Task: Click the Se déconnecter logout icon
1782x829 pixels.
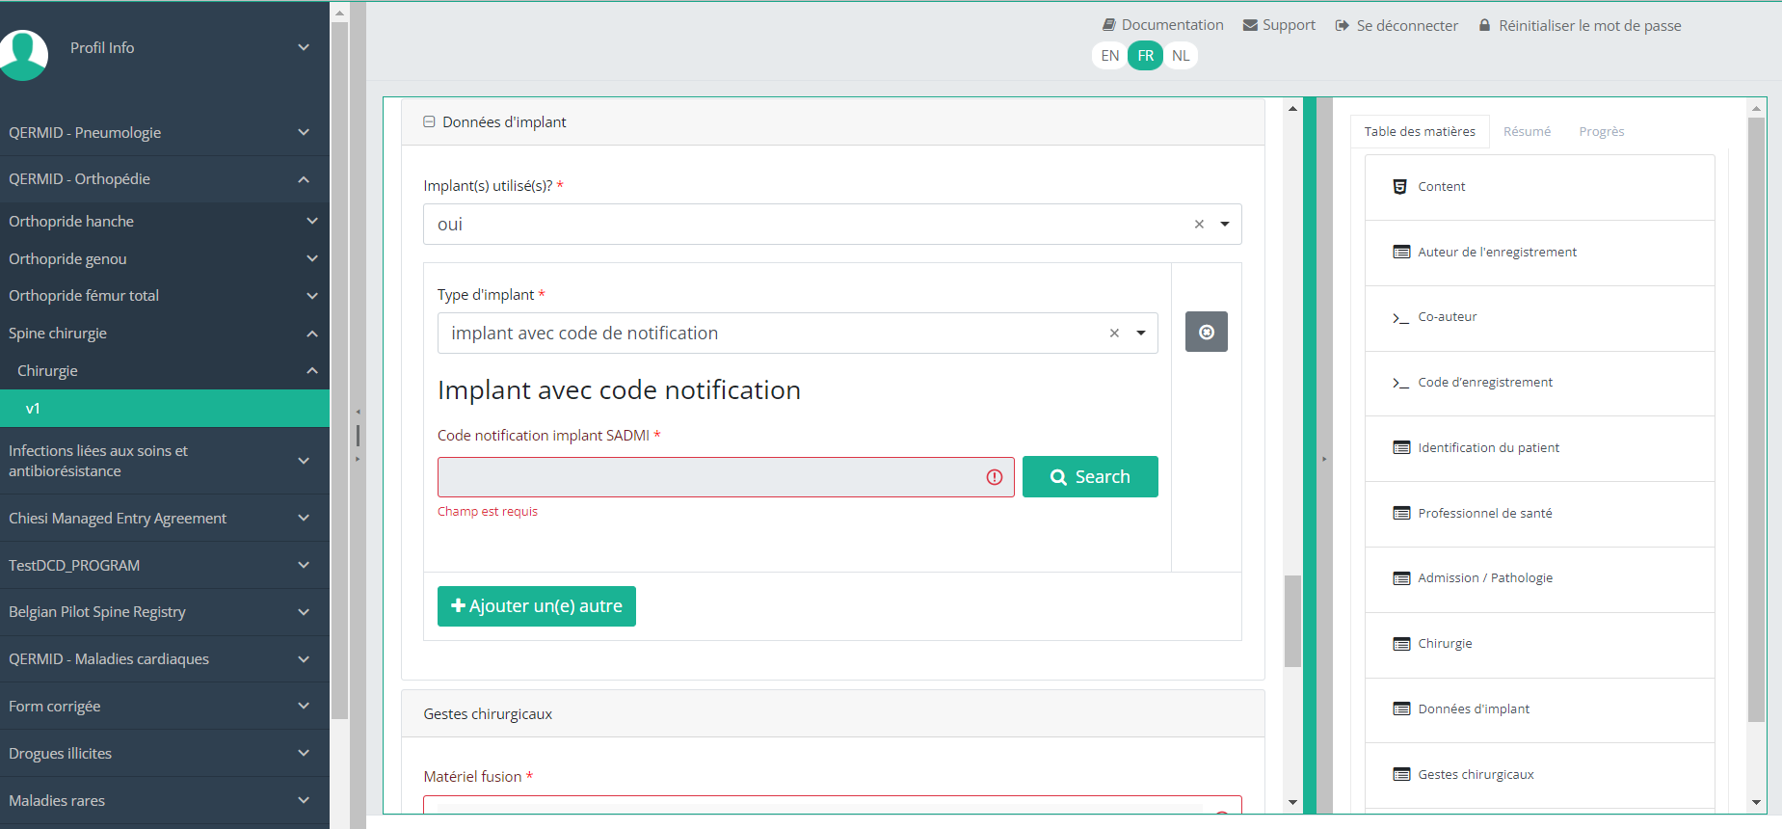Action: (x=1342, y=26)
